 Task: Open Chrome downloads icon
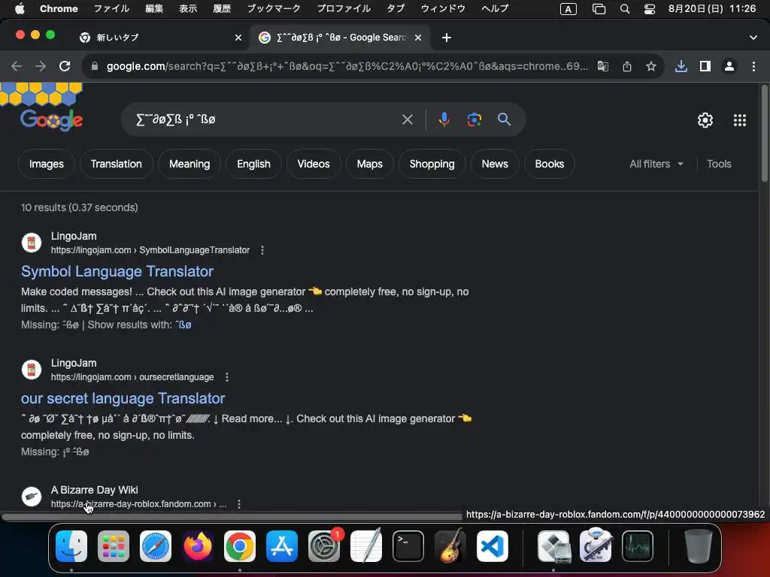[x=681, y=66]
